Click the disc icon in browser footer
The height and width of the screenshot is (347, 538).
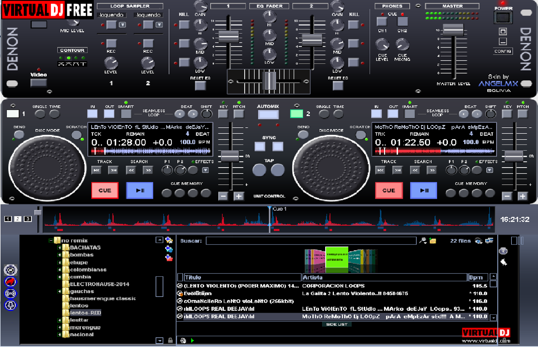(x=183, y=340)
